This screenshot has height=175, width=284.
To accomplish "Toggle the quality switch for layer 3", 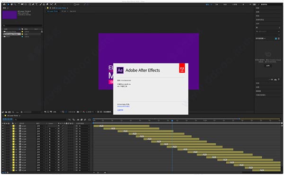I will click(62, 131).
